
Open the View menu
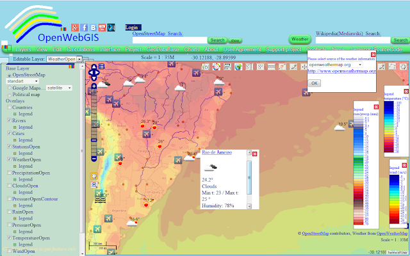coord(42,49)
